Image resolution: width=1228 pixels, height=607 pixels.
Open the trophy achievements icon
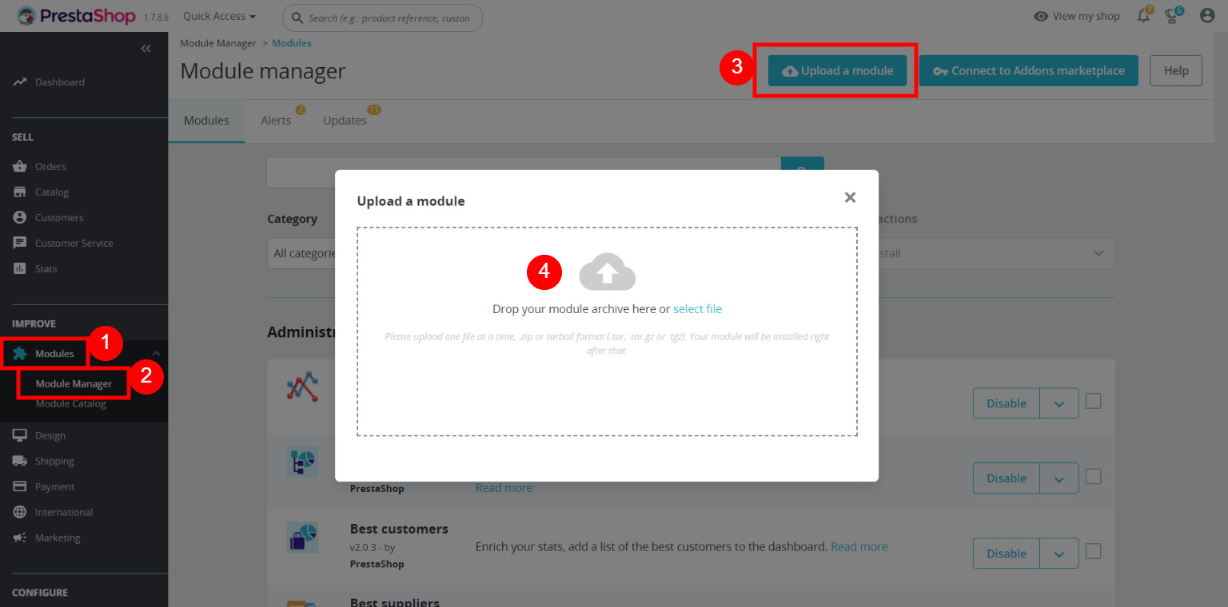pyautogui.click(x=1172, y=16)
